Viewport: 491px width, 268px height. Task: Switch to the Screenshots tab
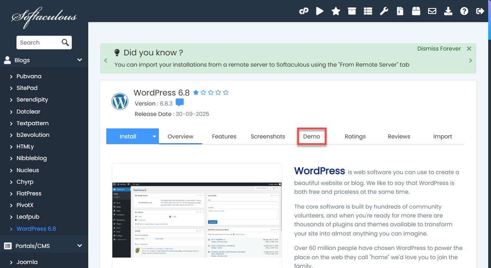point(268,136)
